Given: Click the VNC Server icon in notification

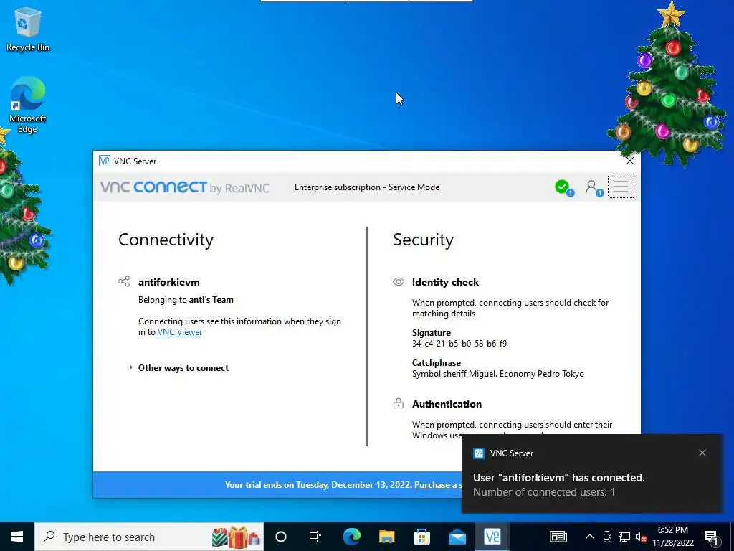Looking at the screenshot, I should (479, 453).
